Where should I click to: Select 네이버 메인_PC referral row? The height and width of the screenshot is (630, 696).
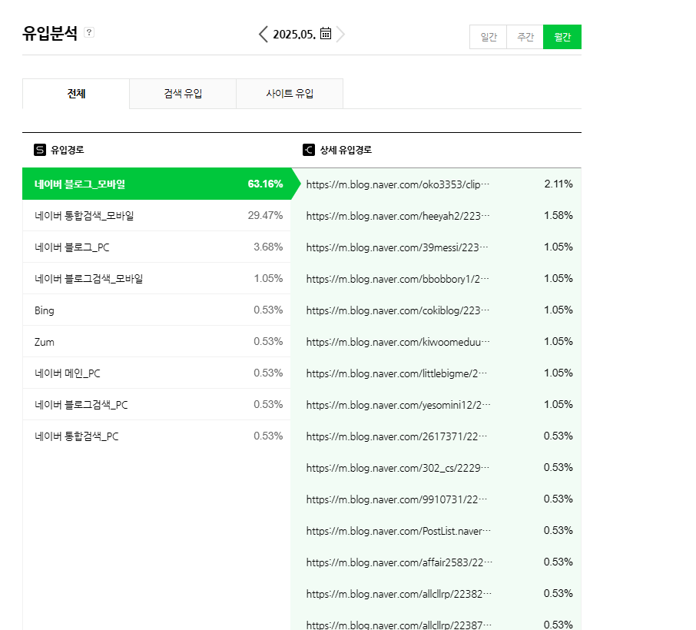(x=157, y=373)
